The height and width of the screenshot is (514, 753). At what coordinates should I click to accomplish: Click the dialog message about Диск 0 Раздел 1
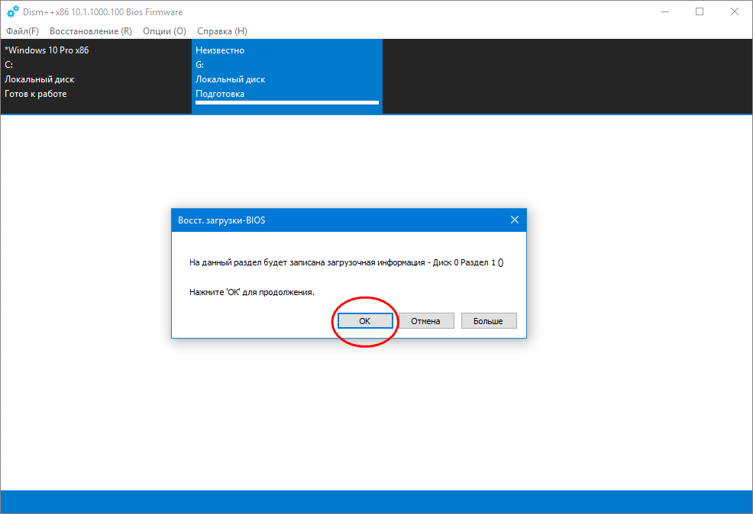pos(346,262)
